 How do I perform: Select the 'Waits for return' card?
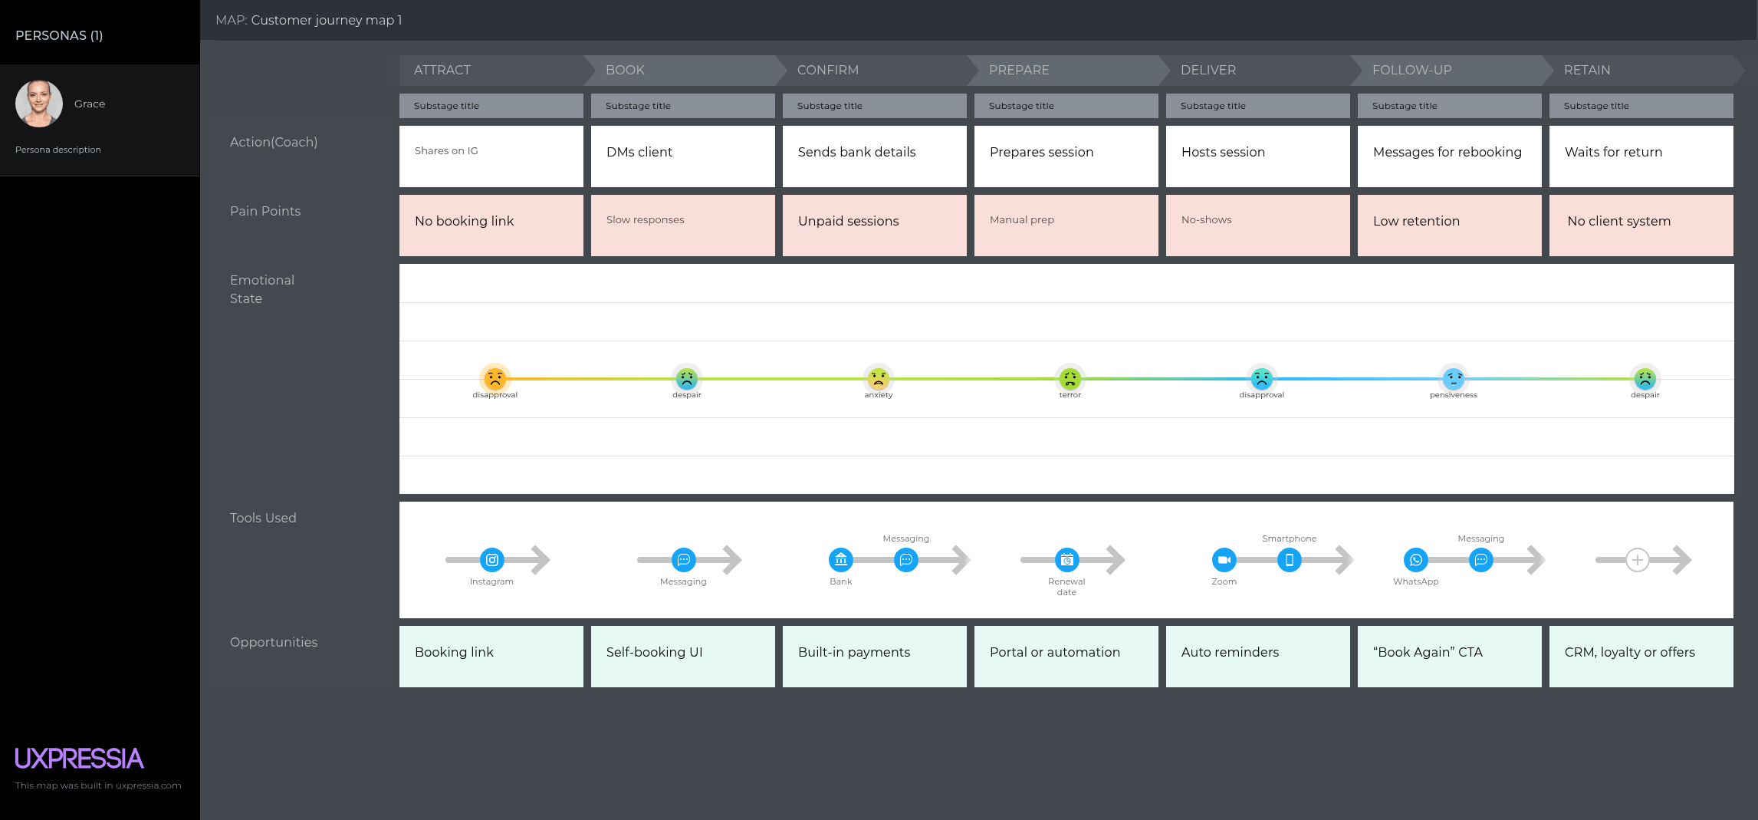1641,156
